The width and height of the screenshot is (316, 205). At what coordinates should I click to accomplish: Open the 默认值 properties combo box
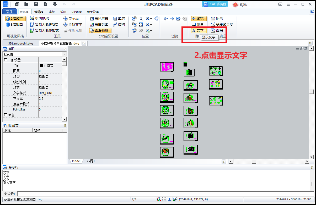[x=34, y=54]
